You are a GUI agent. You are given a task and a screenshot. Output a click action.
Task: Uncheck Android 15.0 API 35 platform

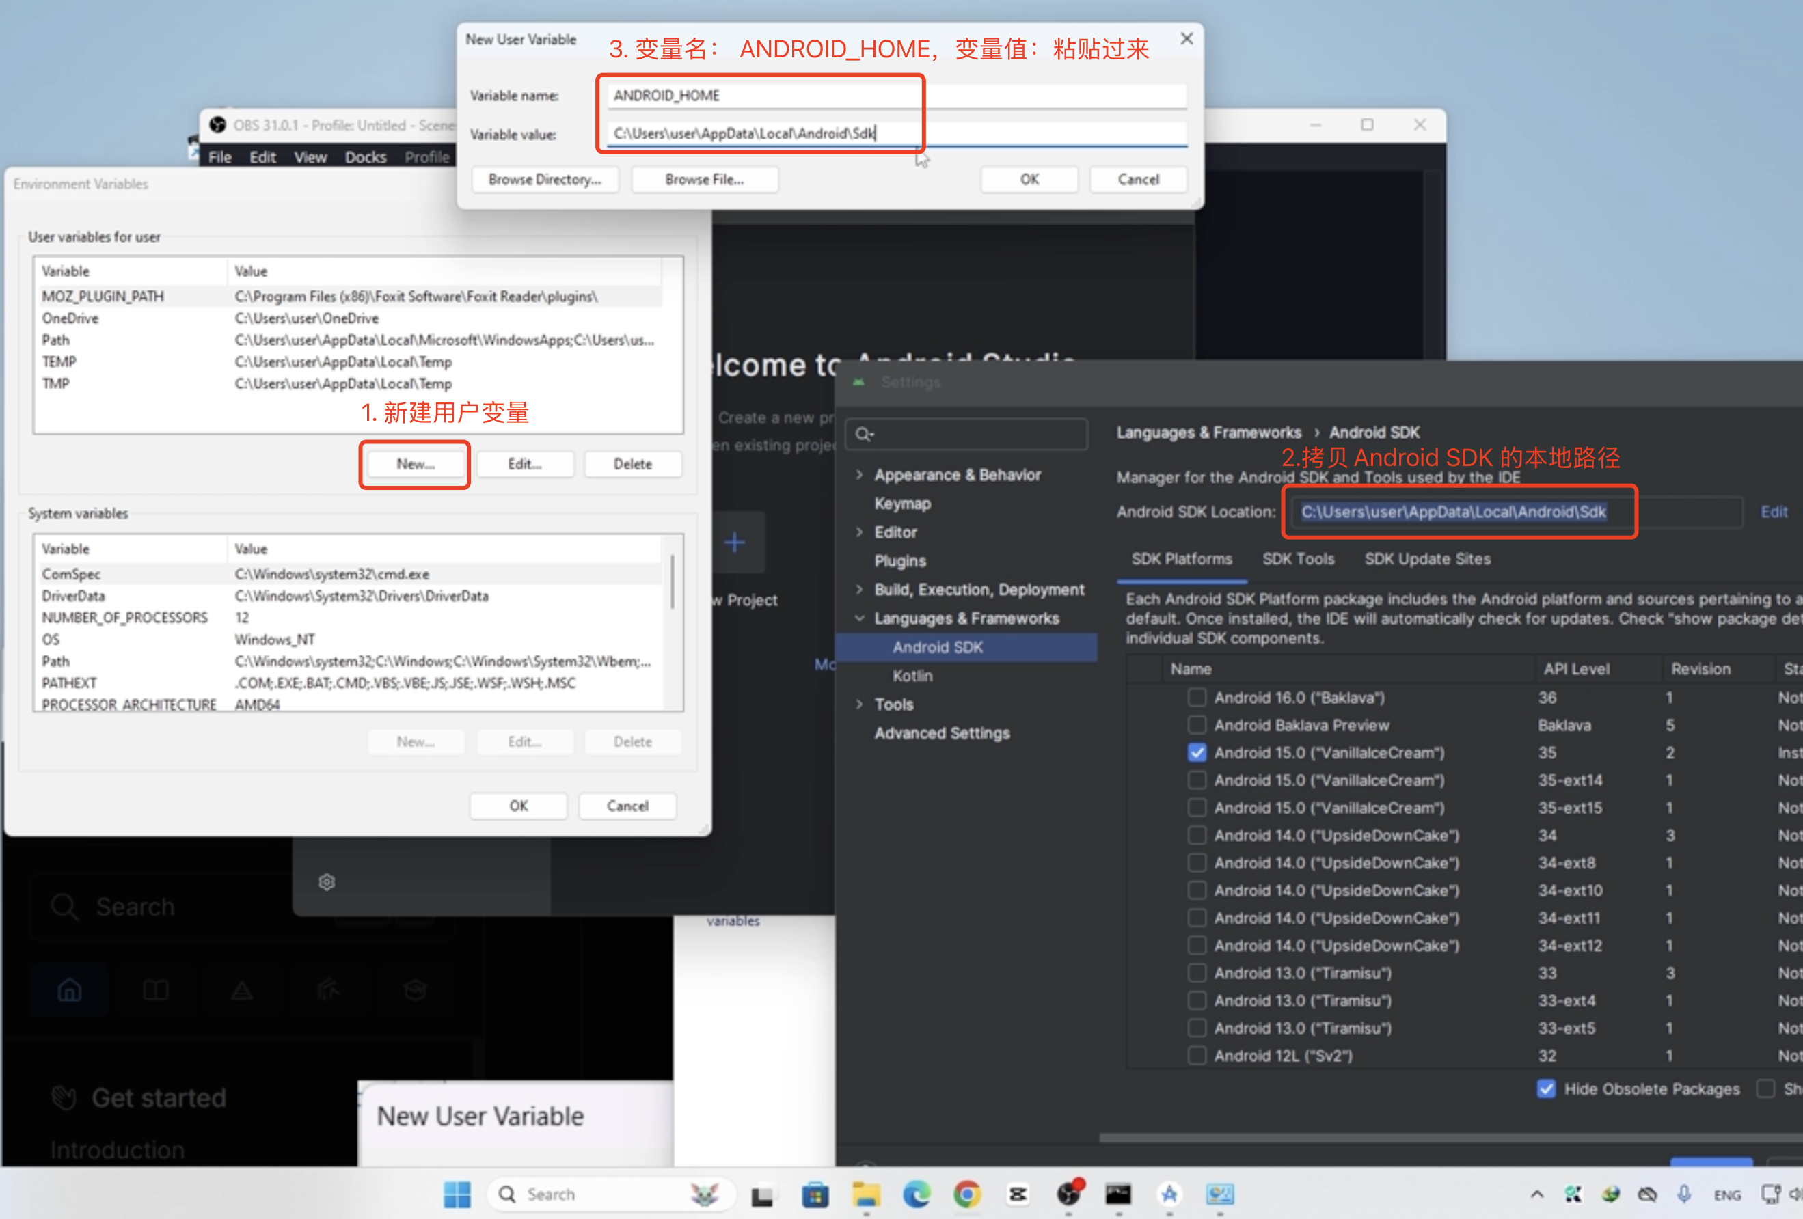coord(1197,753)
